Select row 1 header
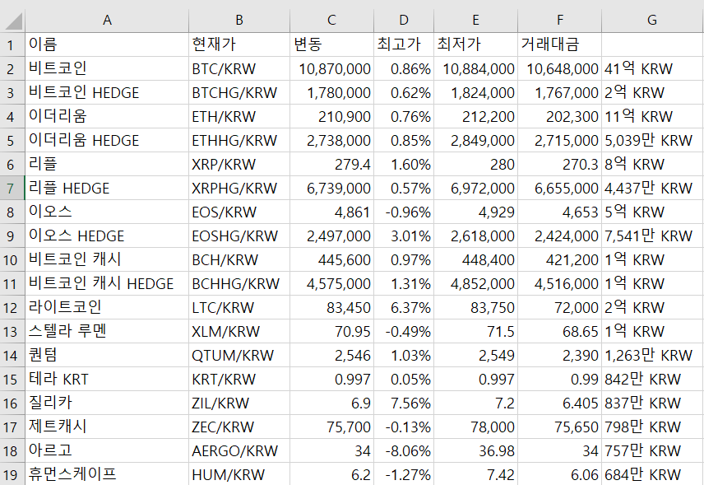Image resolution: width=704 pixels, height=485 pixels. point(12,45)
